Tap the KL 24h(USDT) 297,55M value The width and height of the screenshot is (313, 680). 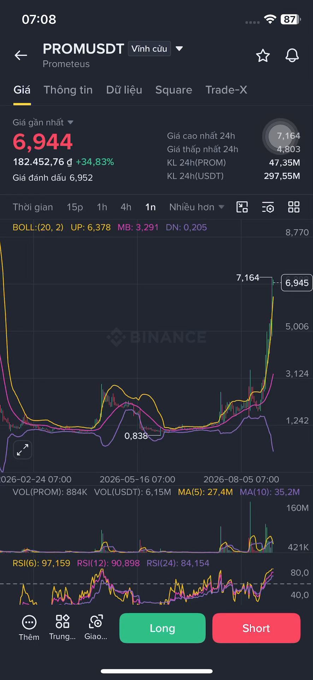(282, 176)
